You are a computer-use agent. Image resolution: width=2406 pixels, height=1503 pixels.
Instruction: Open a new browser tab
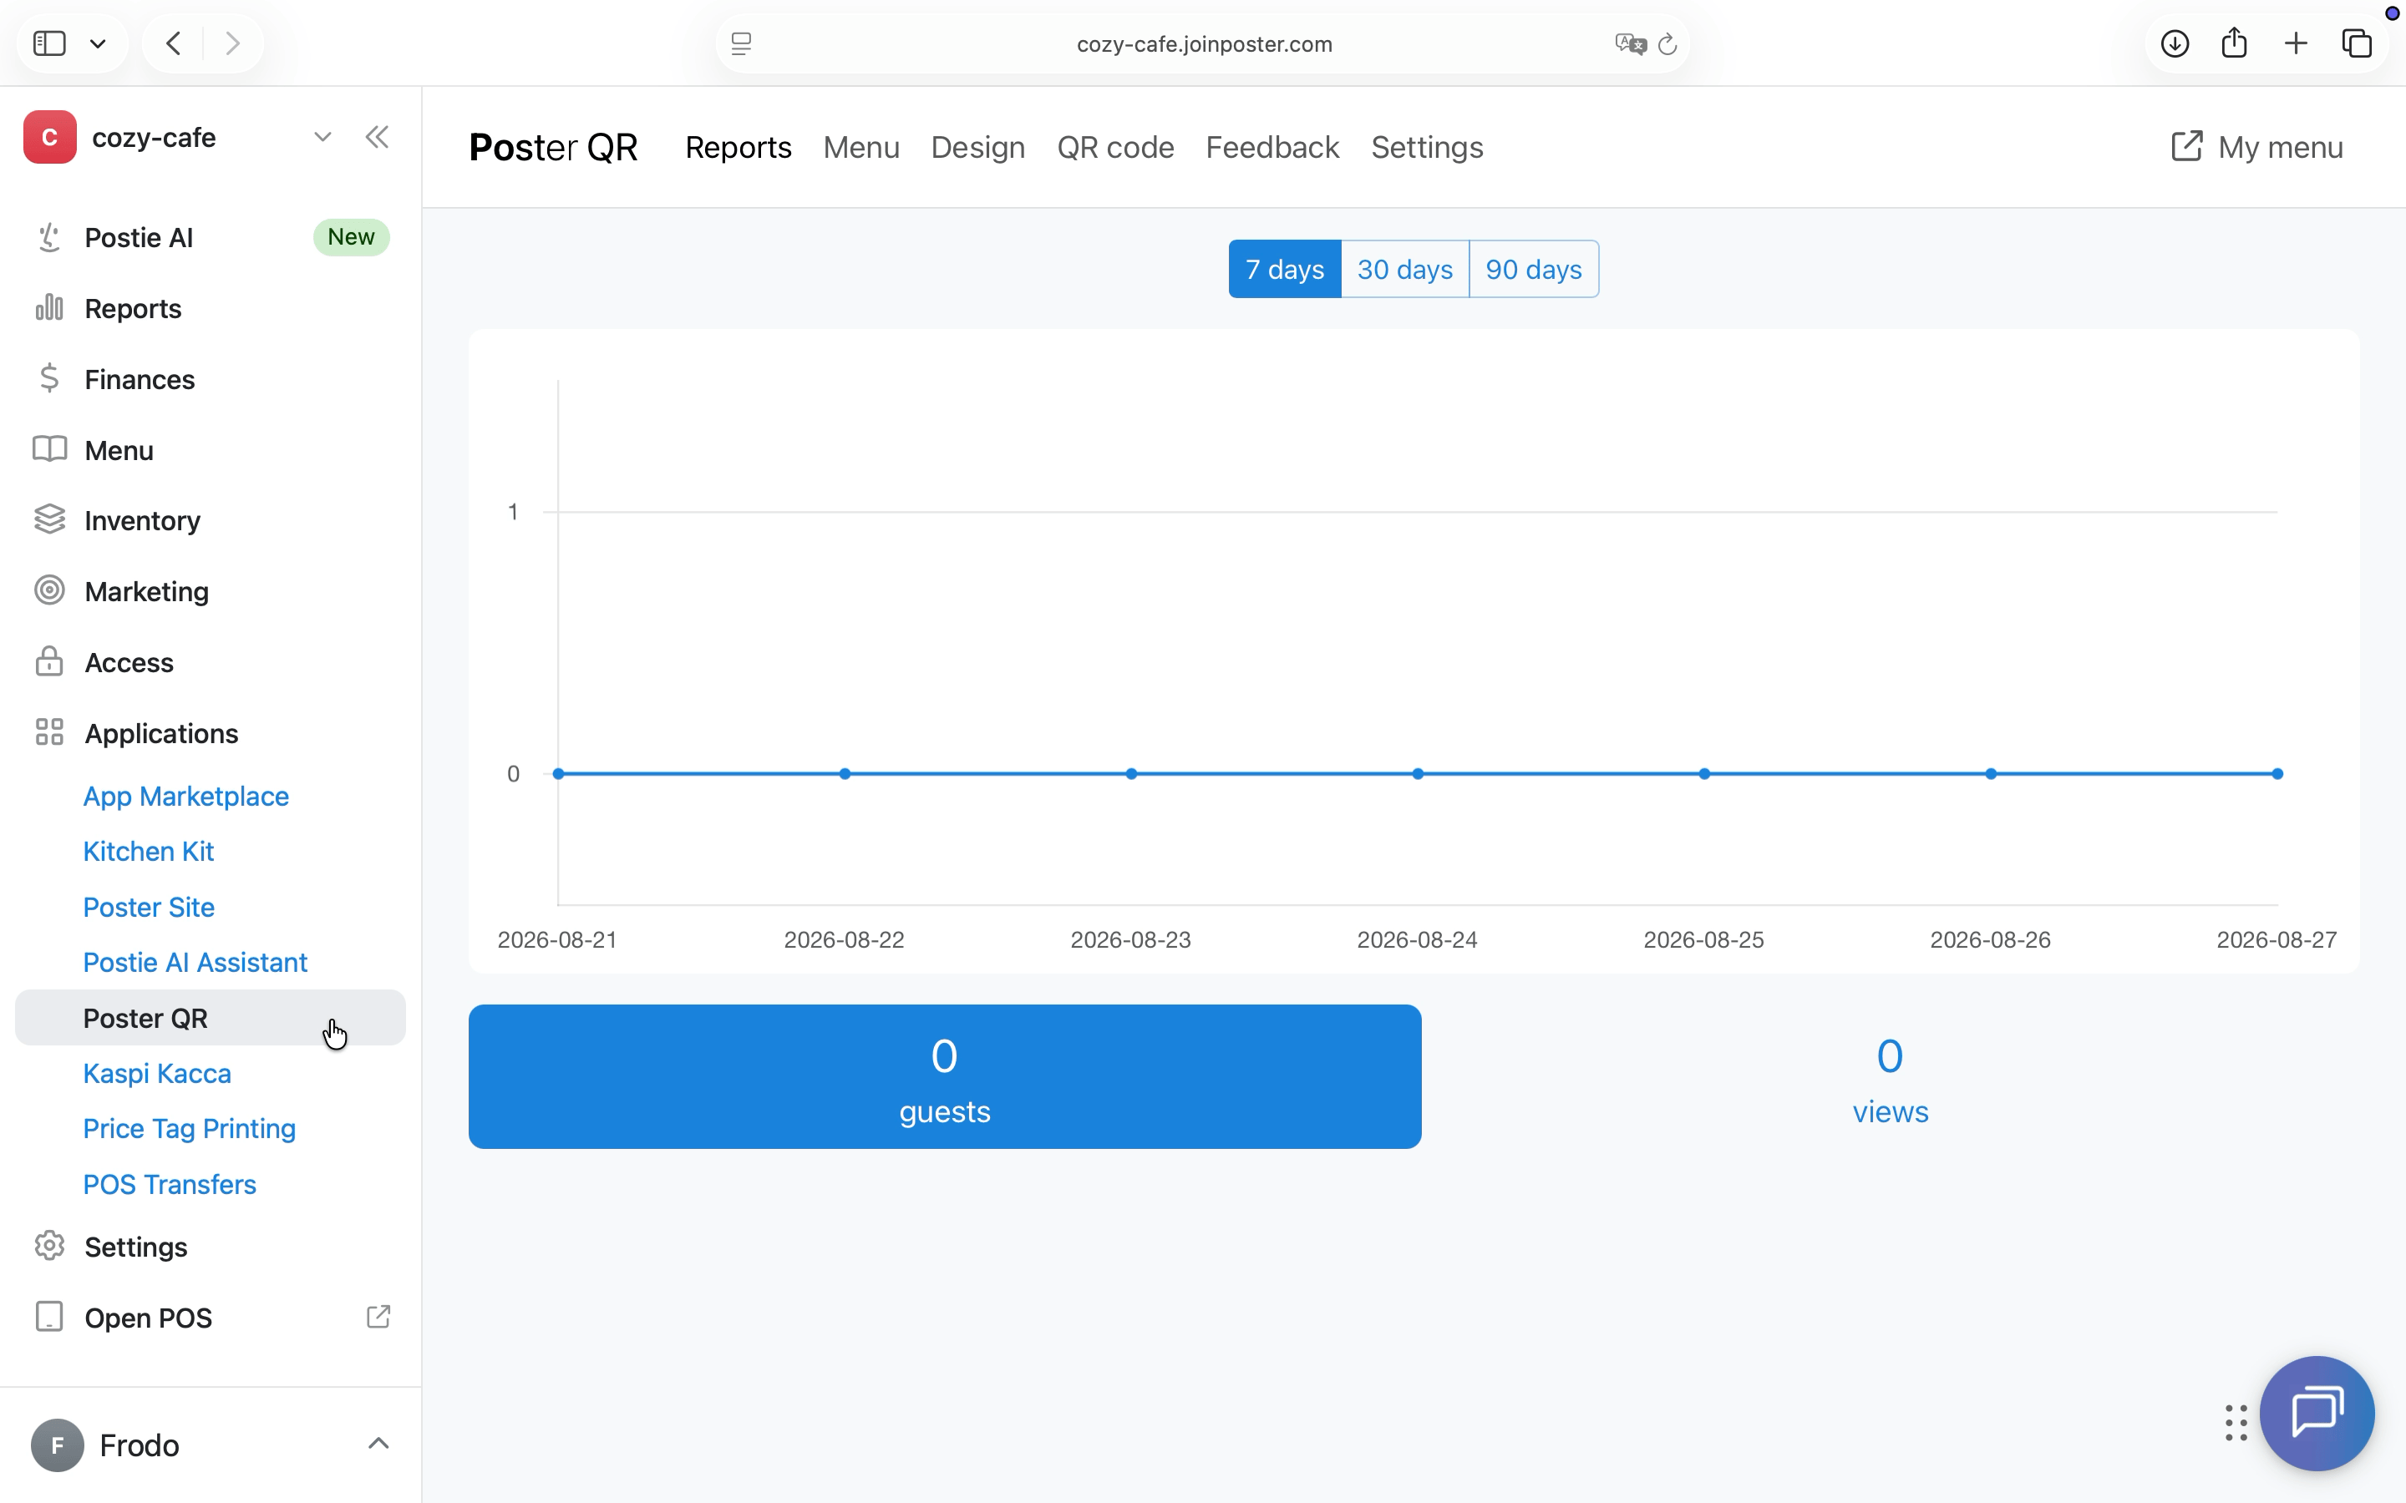[x=2296, y=43]
